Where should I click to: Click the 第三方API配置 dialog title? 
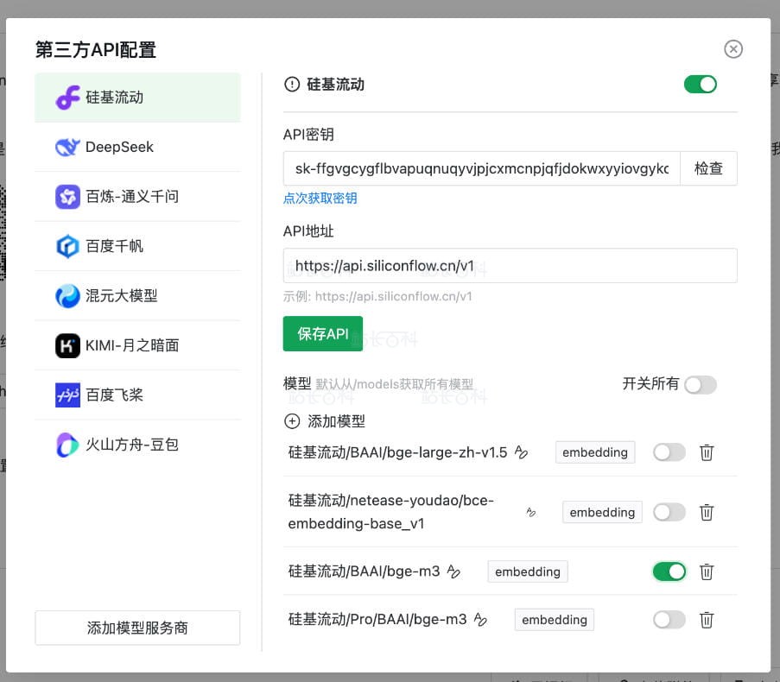tap(96, 50)
